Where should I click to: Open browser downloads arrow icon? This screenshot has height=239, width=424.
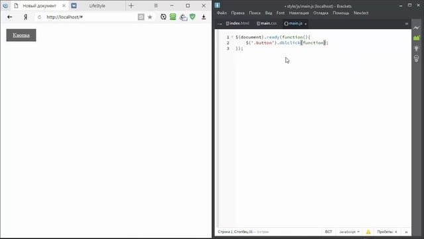203,17
